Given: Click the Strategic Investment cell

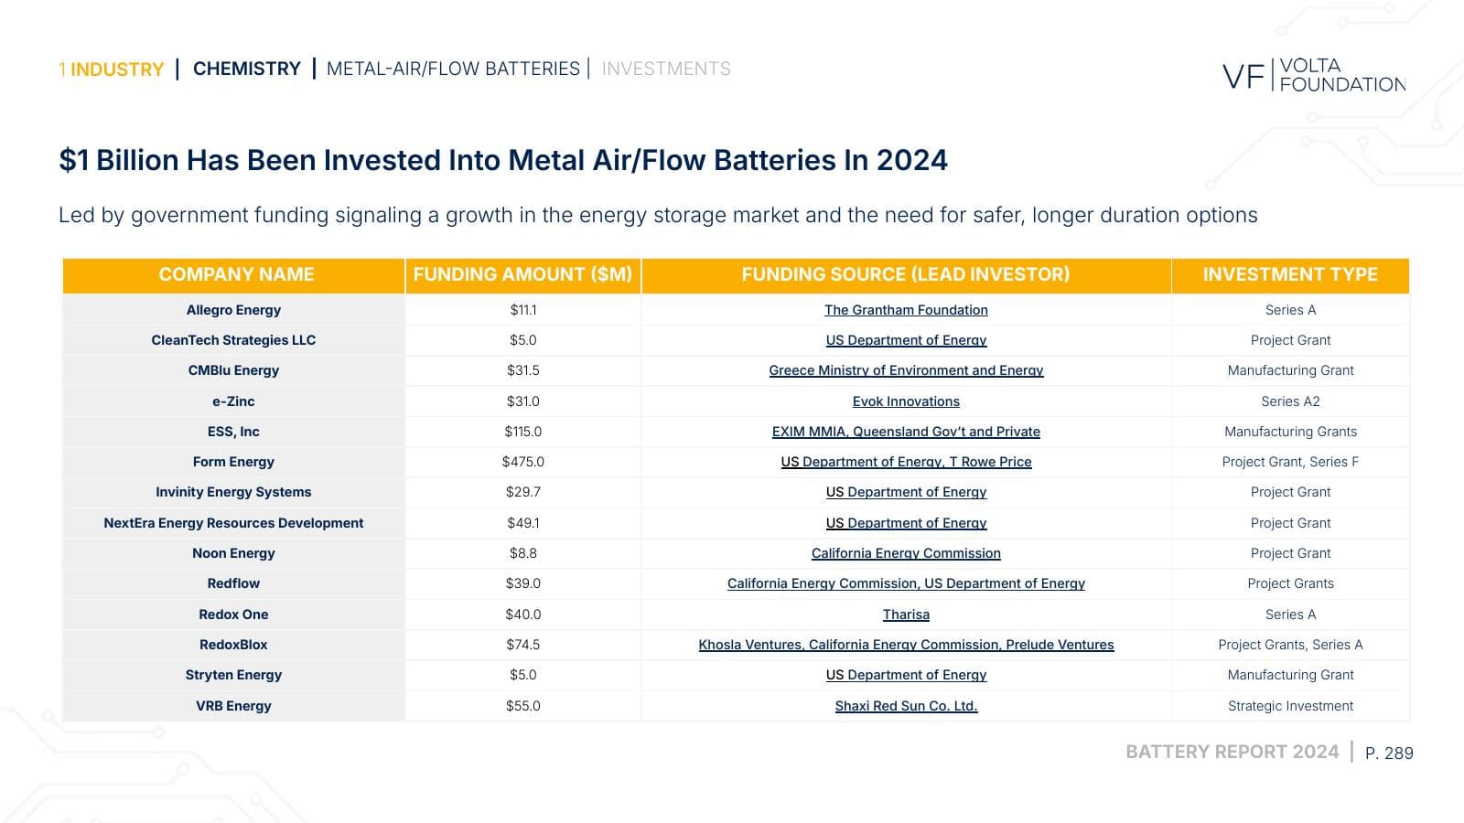Looking at the screenshot, I should 1290,706.
